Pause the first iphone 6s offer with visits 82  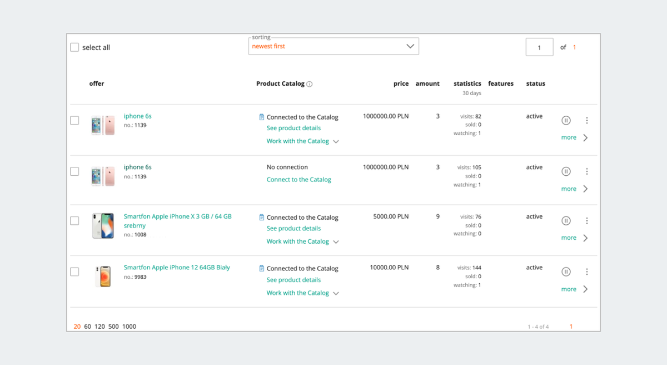click(x=566, y=120)
